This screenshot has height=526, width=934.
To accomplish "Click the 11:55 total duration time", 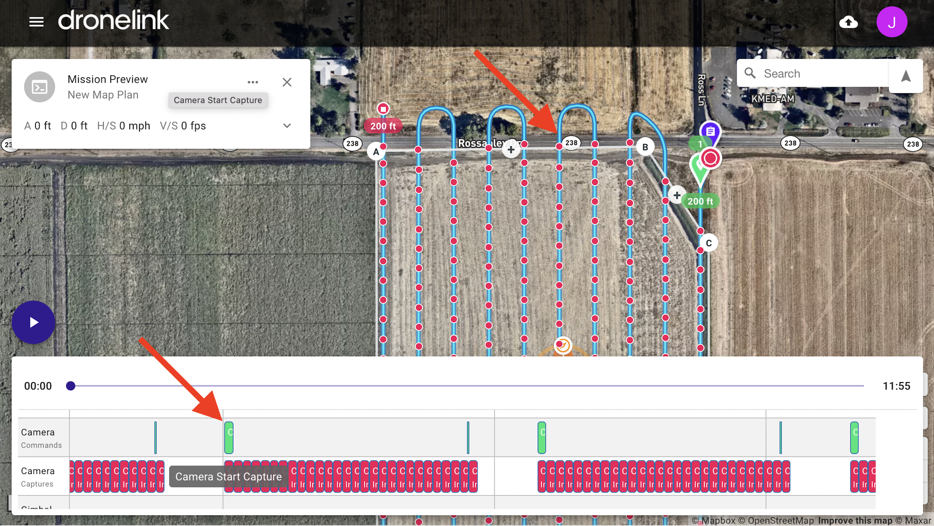I will coord(896,386).
